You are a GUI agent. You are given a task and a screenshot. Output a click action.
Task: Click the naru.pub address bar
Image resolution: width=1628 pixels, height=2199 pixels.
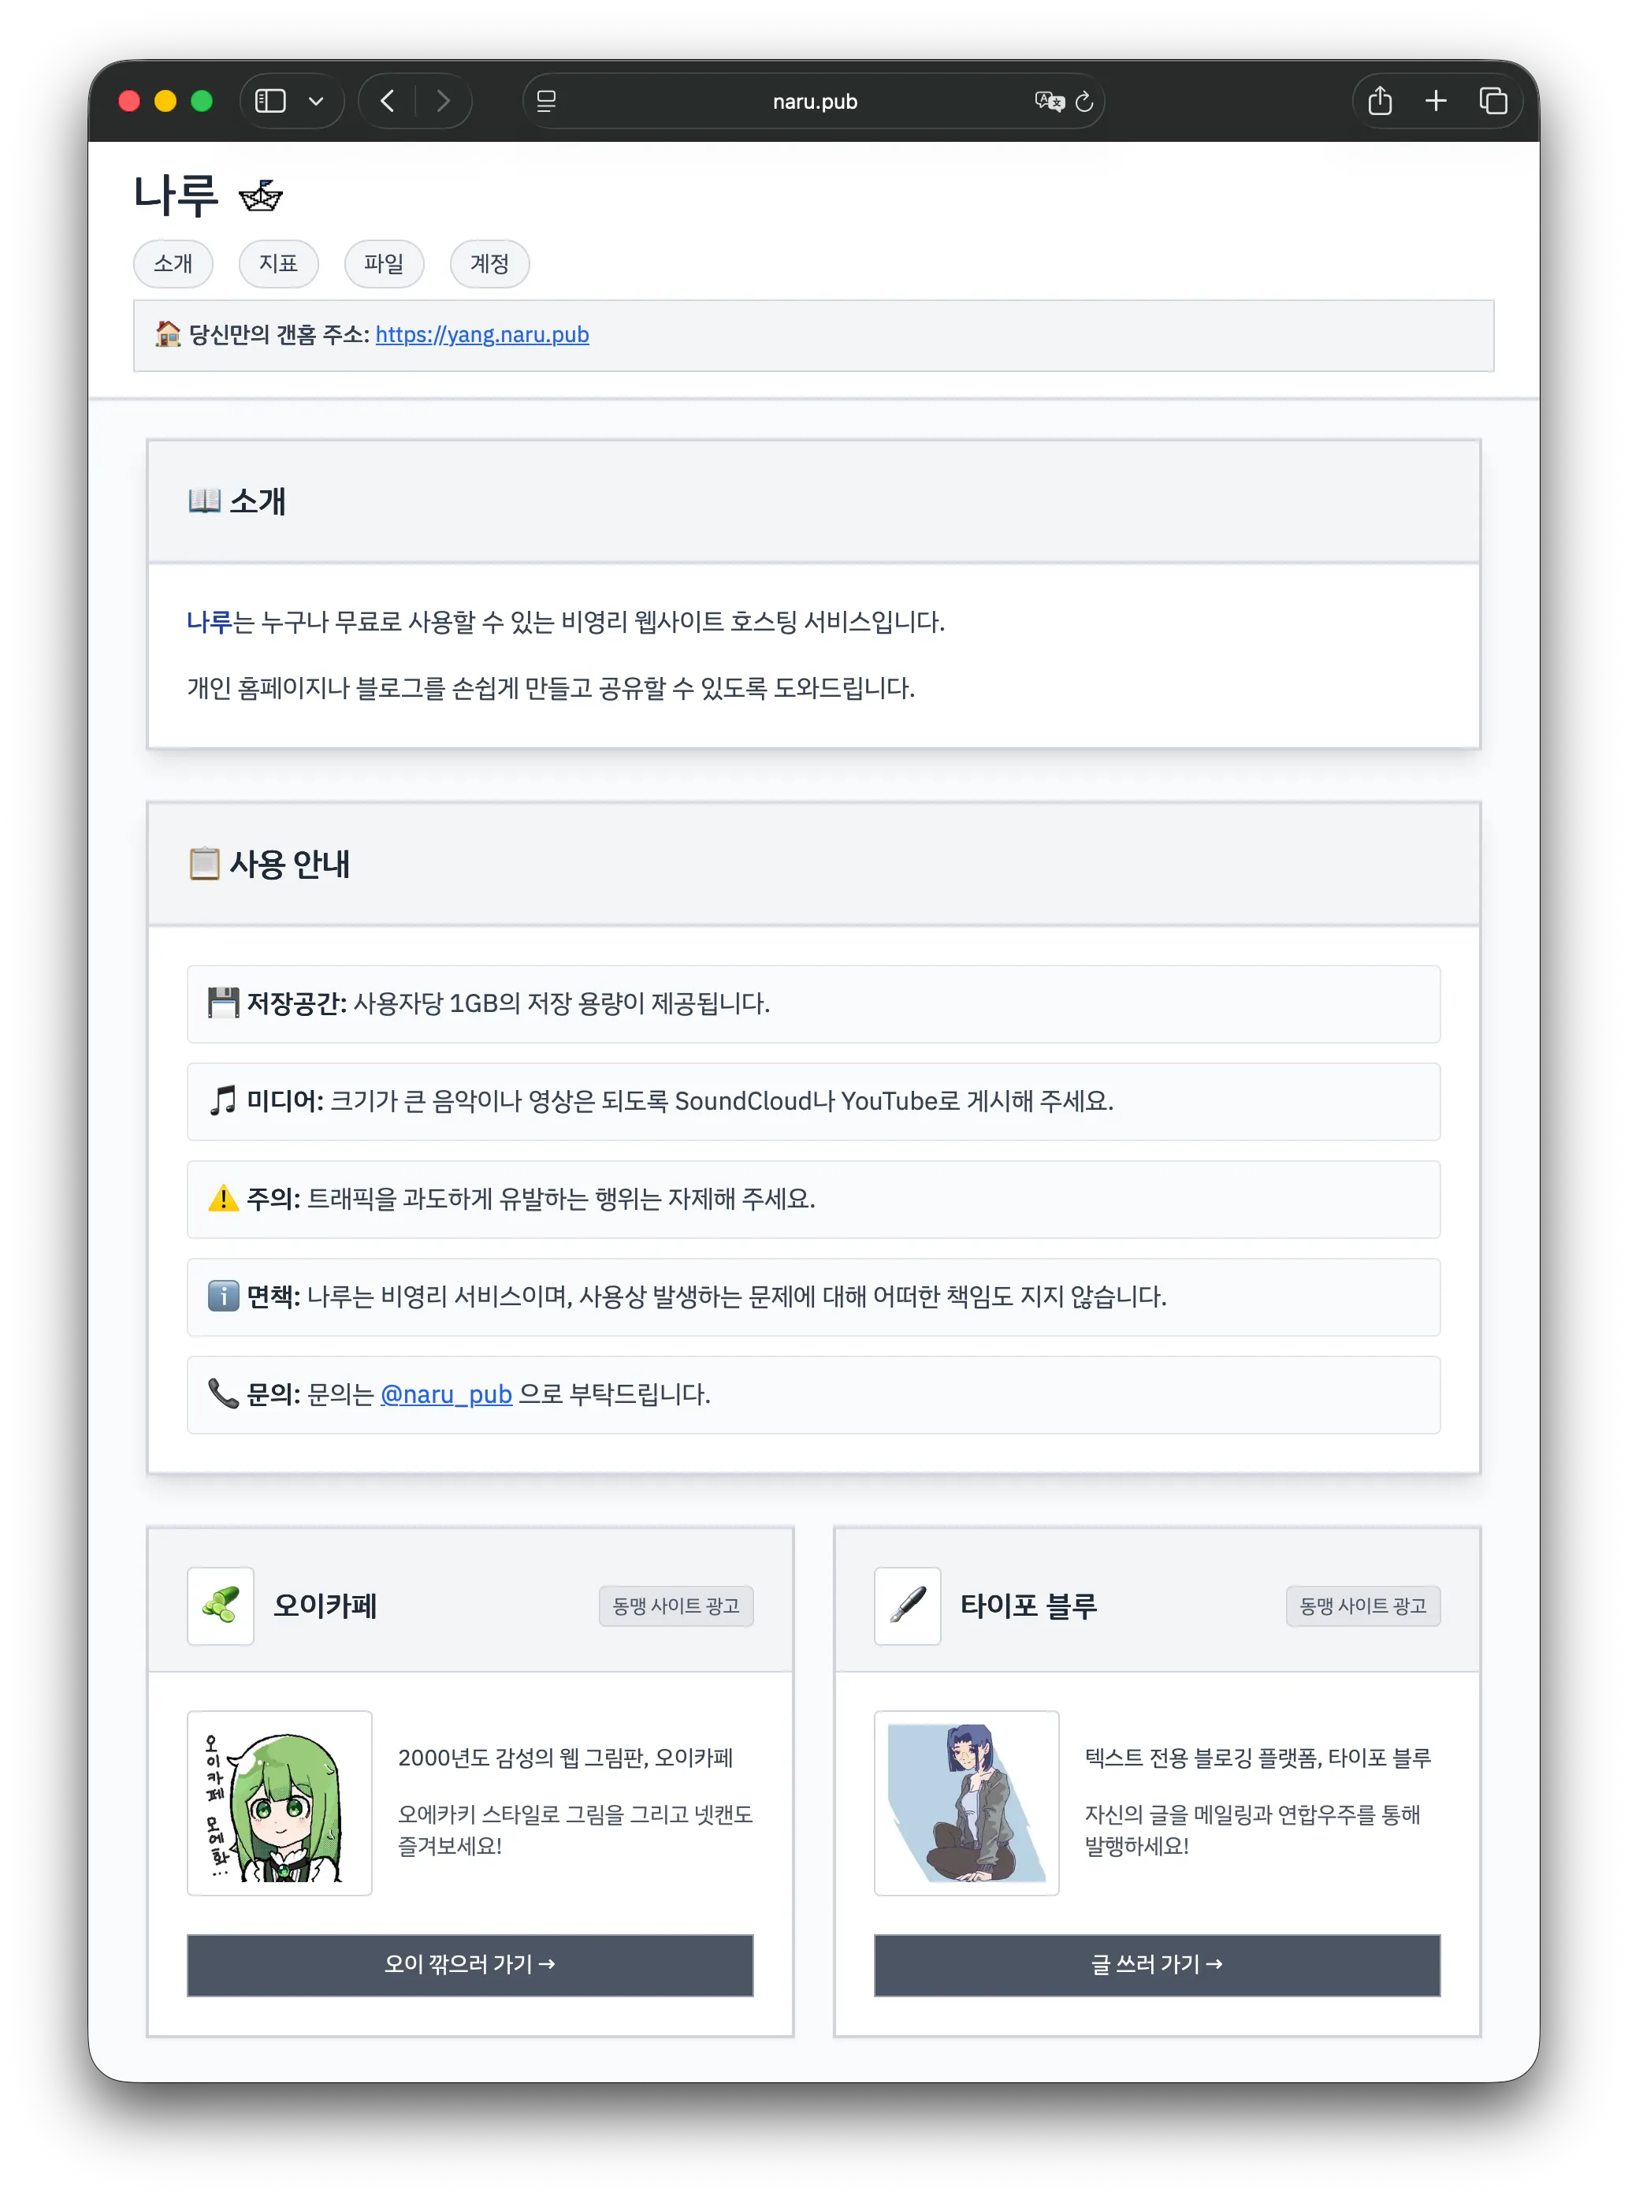(x=814, y=102)
